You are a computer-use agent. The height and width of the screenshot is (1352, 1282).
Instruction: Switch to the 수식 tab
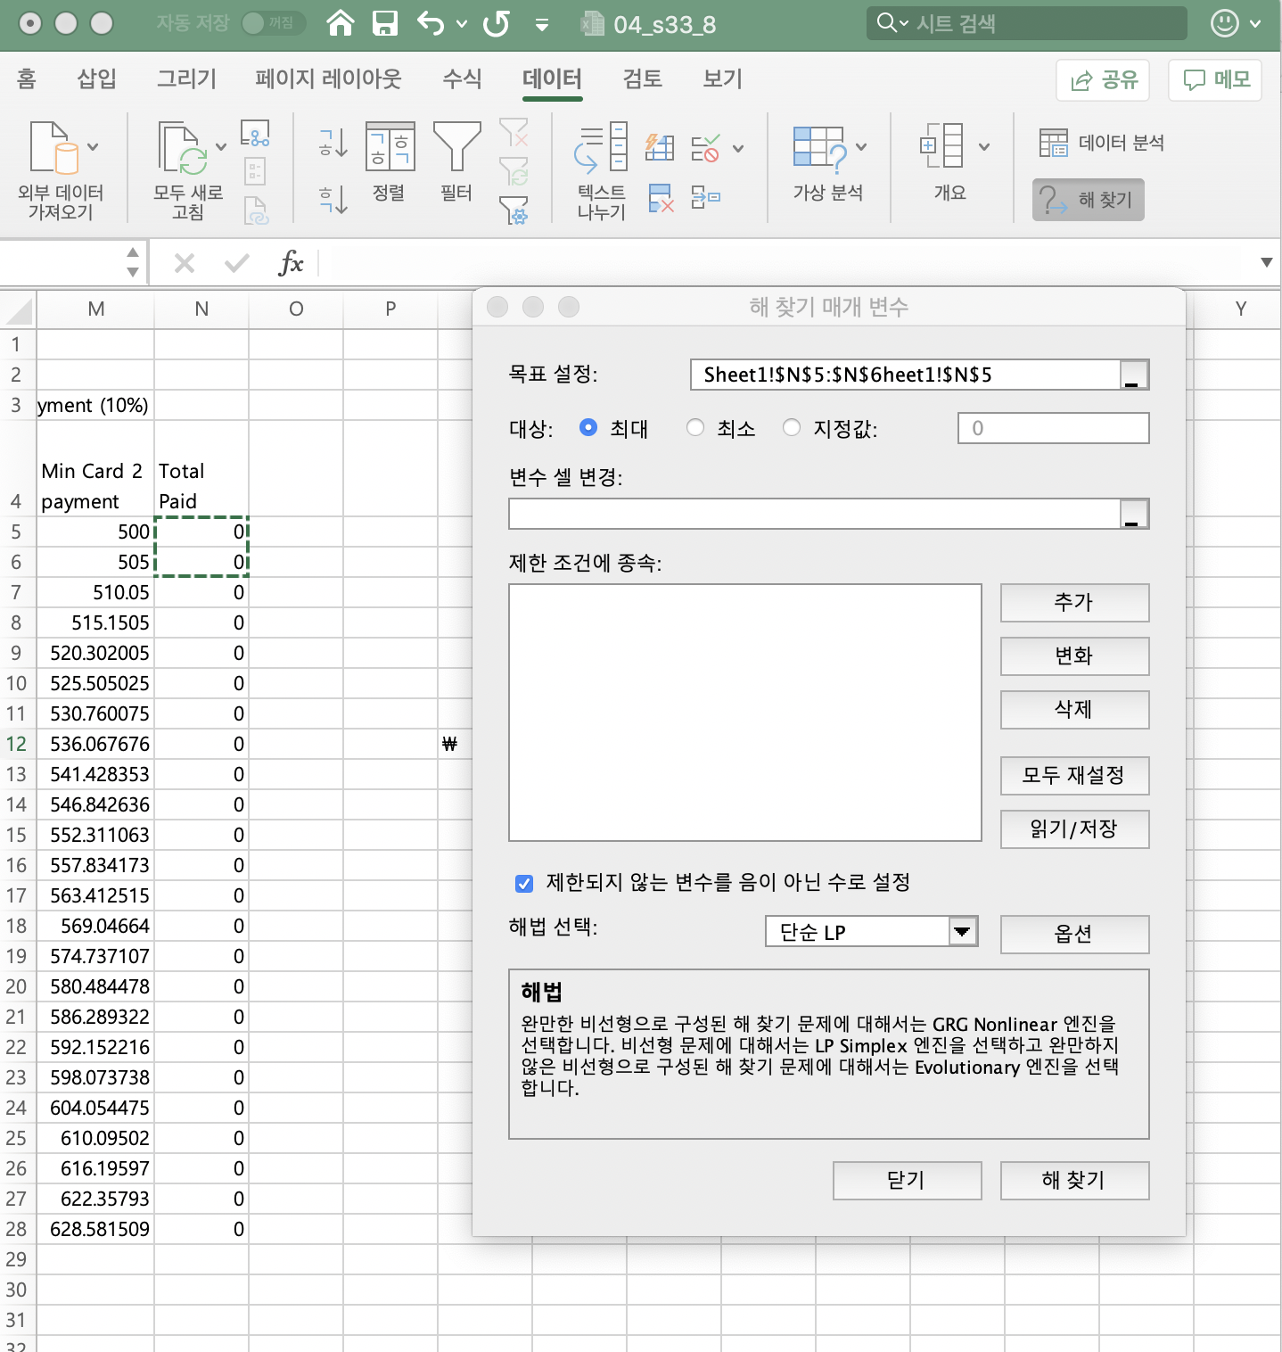[x=462, y=79]
